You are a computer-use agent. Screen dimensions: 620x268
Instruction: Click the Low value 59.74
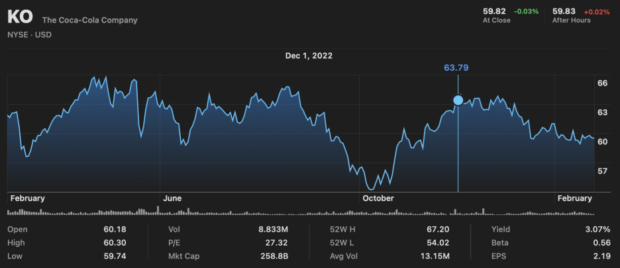coord(116,256)
